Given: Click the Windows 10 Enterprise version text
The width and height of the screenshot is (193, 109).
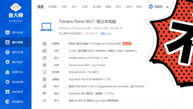Looking at the screenshot, I should (x=91, y=28).
